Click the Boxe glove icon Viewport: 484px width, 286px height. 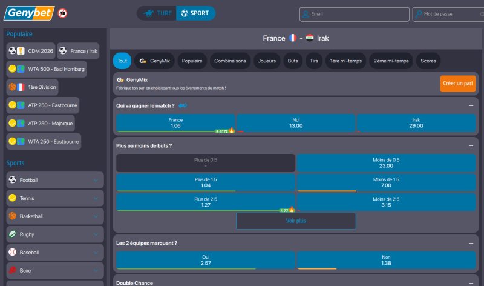click(x=12, y=270)
